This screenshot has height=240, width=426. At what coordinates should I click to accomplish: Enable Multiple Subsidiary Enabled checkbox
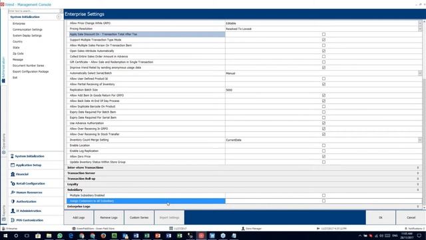click(x=323, y=195)
